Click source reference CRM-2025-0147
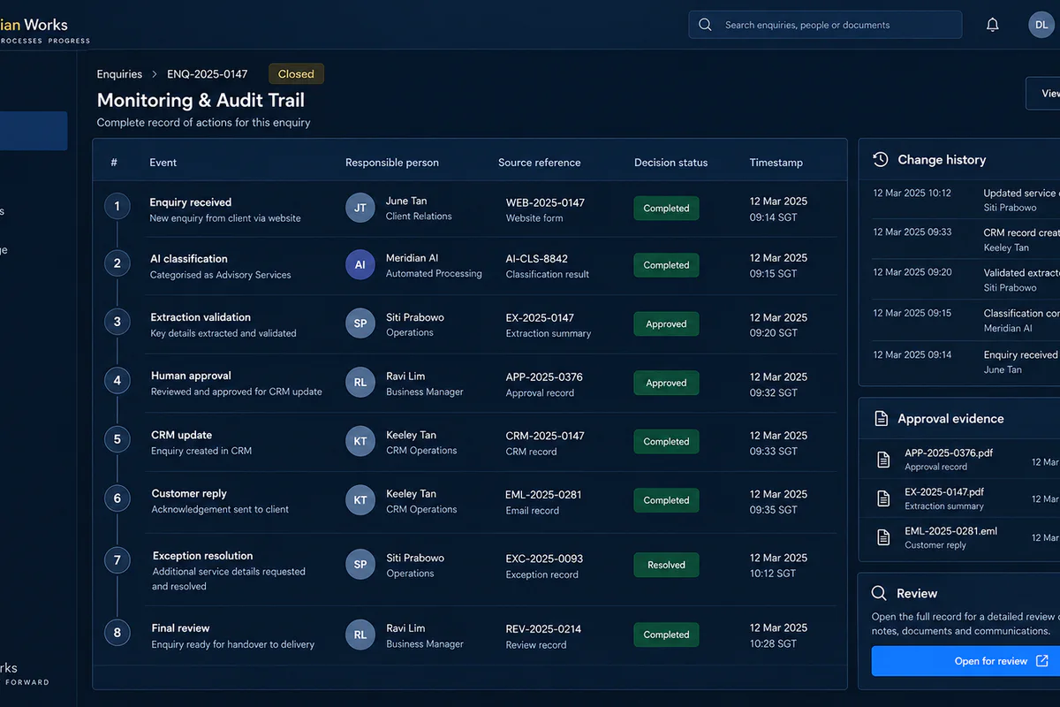 point(545,436)
